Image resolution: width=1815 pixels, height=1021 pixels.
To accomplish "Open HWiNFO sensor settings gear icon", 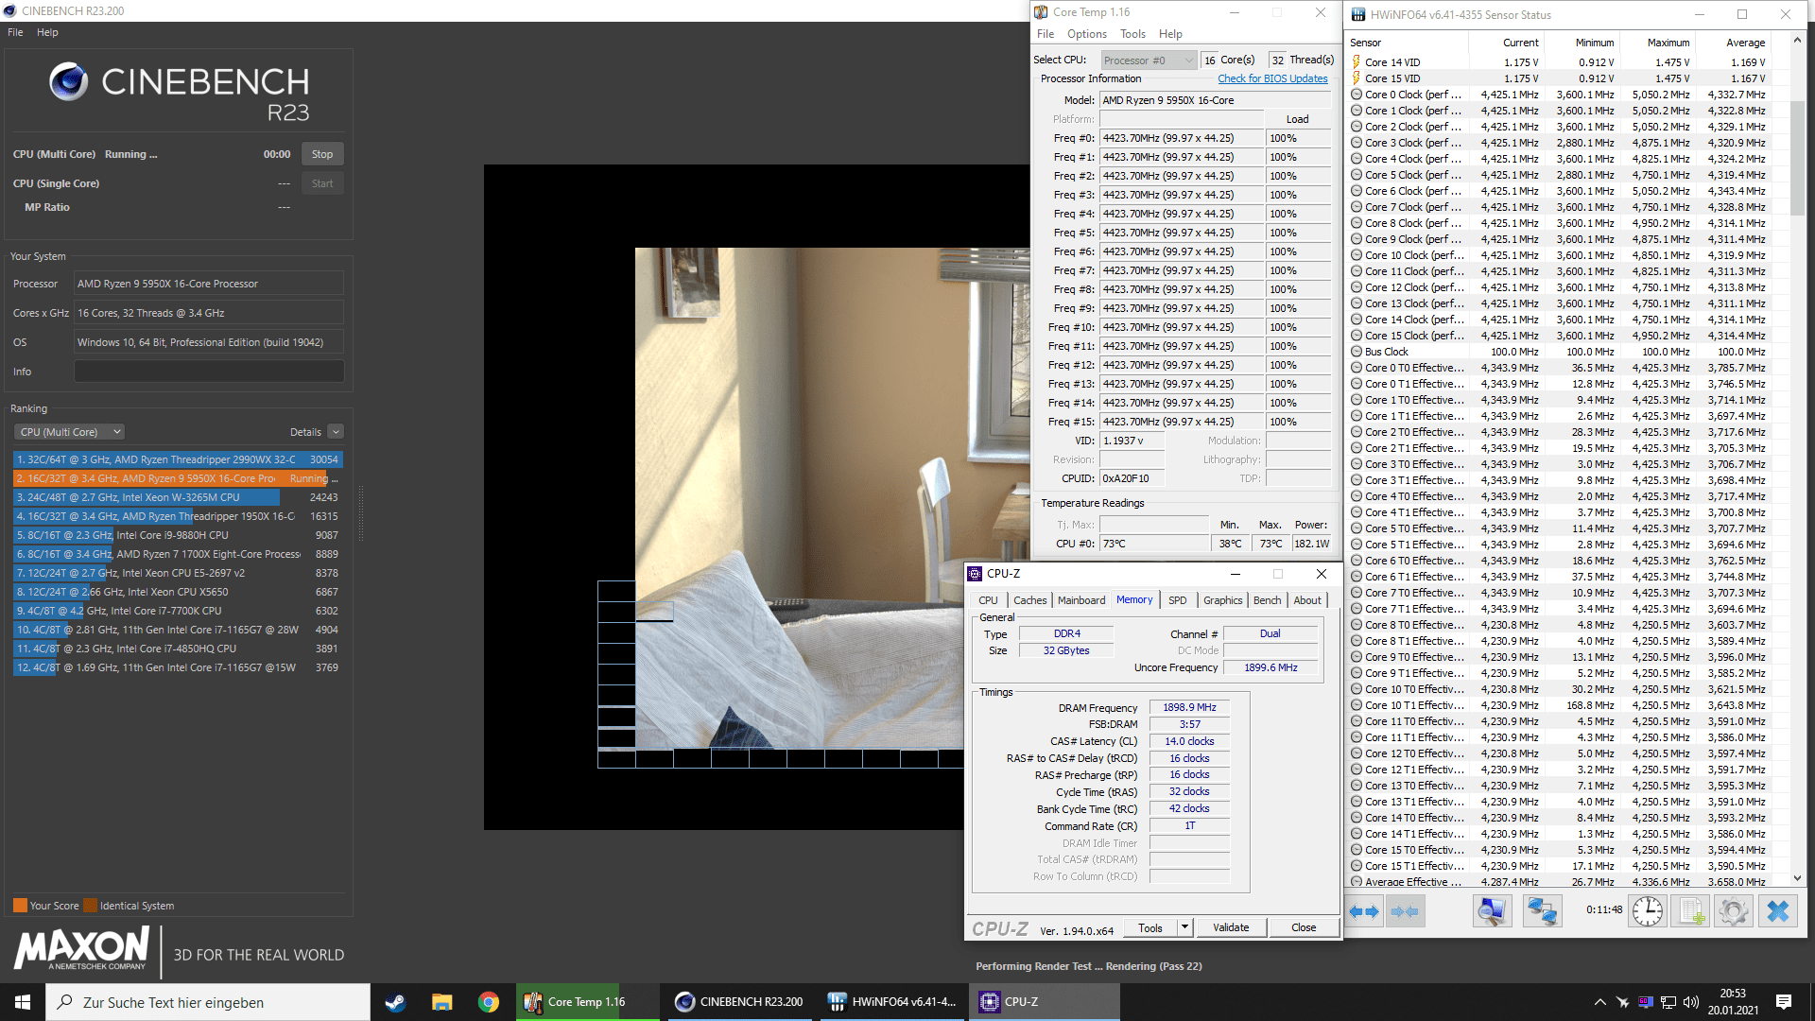I will pos(1733,911).
